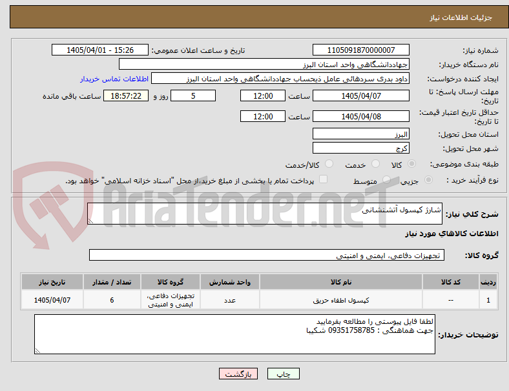Select the کالا radio button
The height and width of the screenshot is (391, 509).
pos(411,164)
